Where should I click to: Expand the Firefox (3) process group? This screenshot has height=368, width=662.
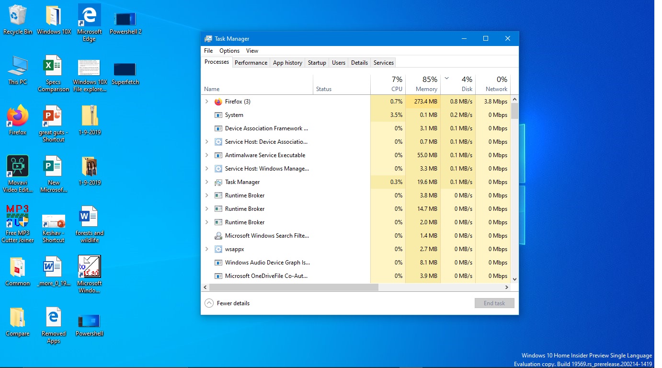(x=207, y=102)
